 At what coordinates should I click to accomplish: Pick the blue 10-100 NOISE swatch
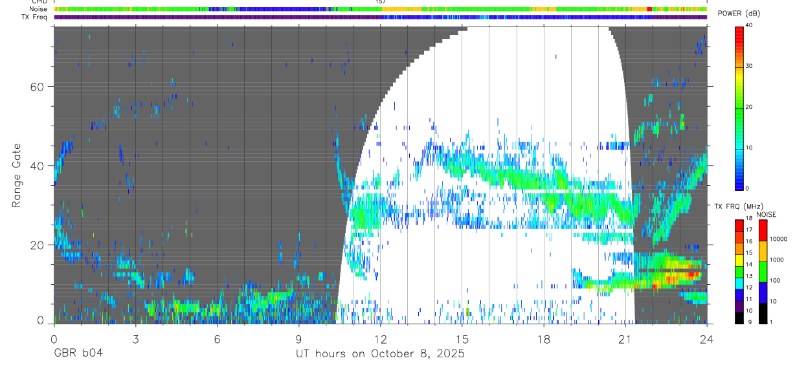pyautogui.click(x=763, y=293)
